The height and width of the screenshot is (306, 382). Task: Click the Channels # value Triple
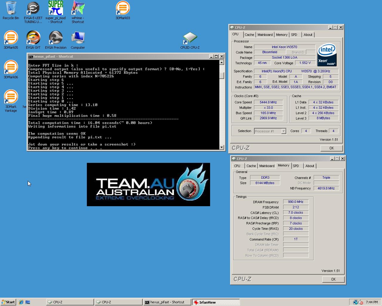click(326, 178)
